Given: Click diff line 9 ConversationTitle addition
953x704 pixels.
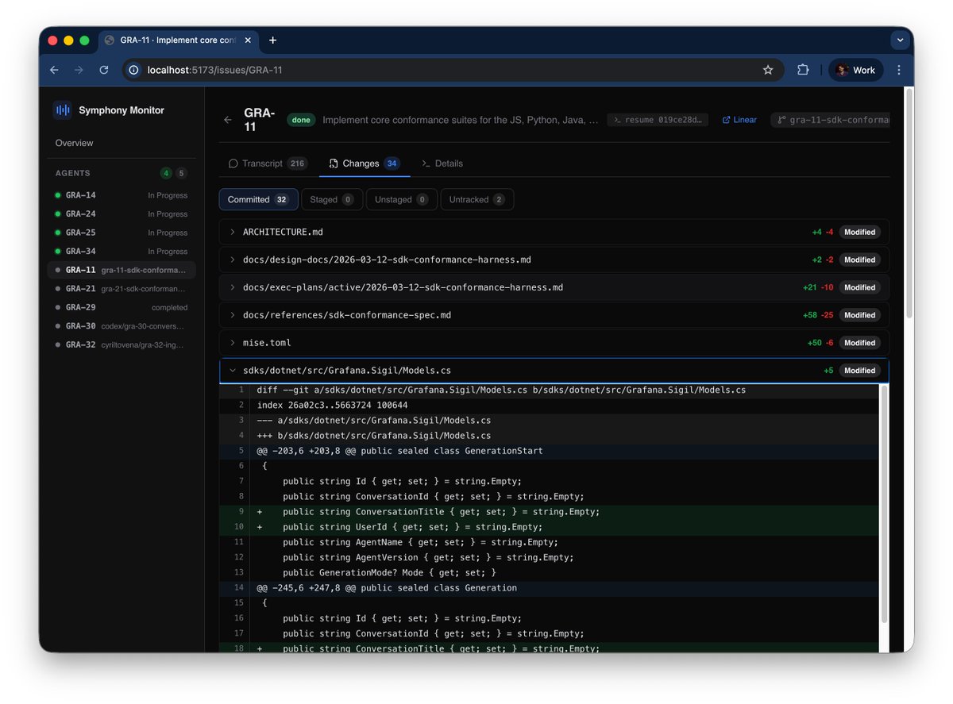Looking at the screenshot, I should [549, 512].
